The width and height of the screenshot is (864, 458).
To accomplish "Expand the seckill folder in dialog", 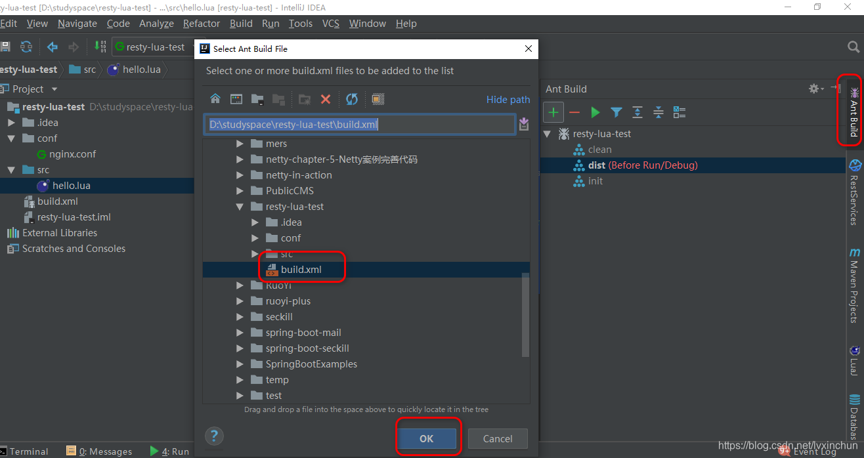I will 240,317.
